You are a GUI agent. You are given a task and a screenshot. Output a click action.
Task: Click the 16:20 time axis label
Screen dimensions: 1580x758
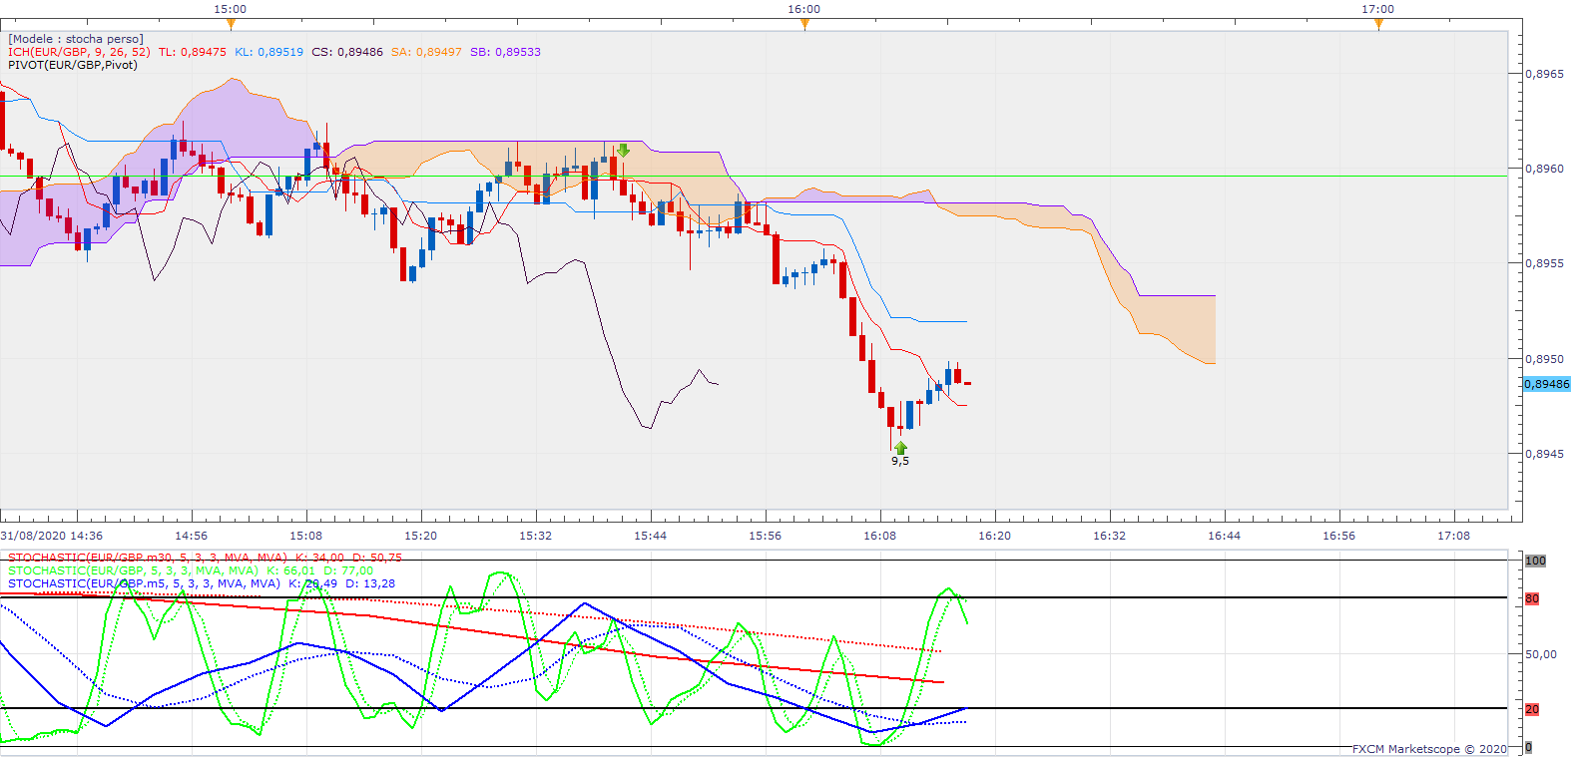(995, 536)
